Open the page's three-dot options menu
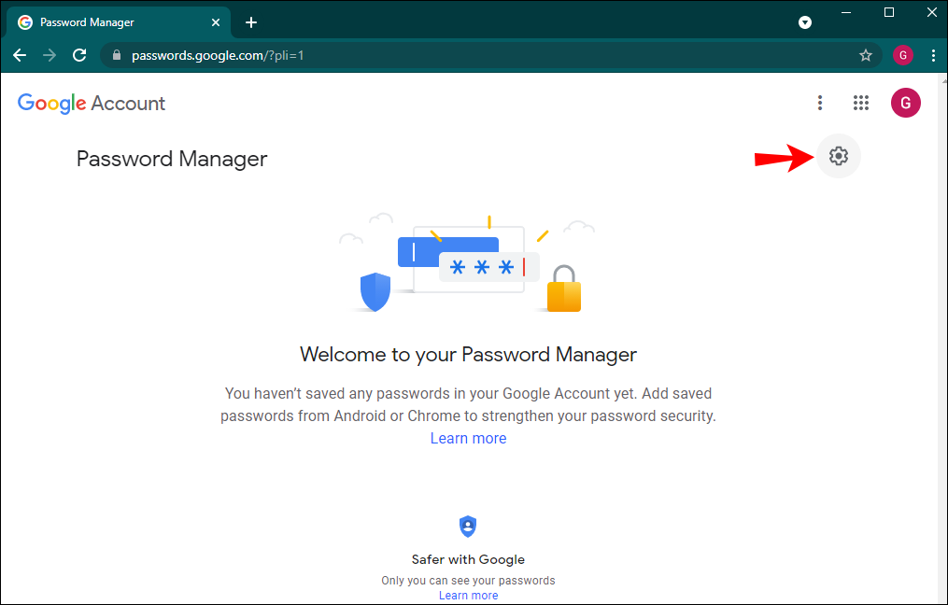Image resolution: width=948 pixels, height=605 pixels. point(820,103)
